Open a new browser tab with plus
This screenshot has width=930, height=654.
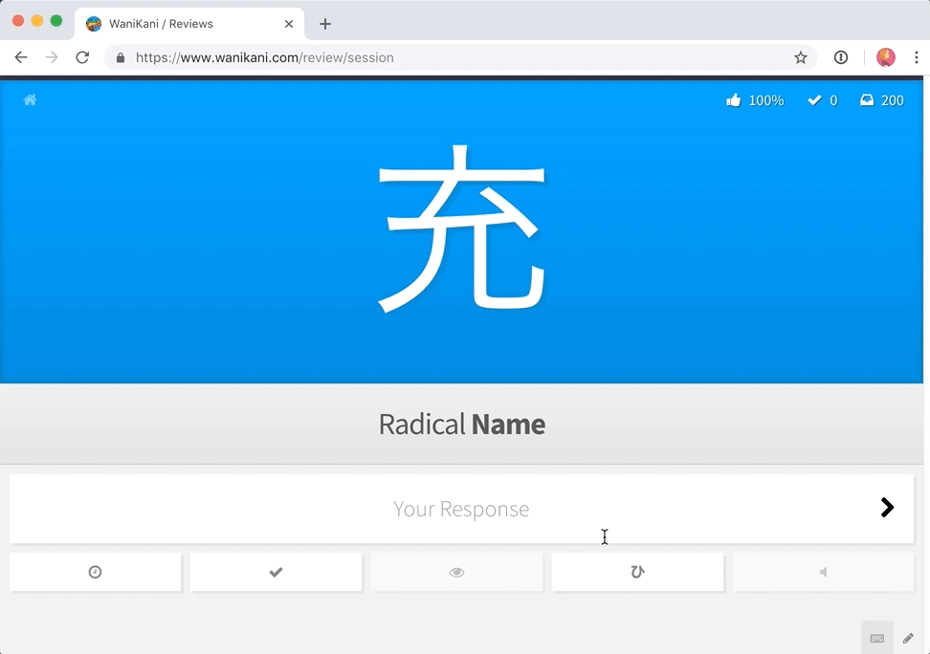[325, 24]
